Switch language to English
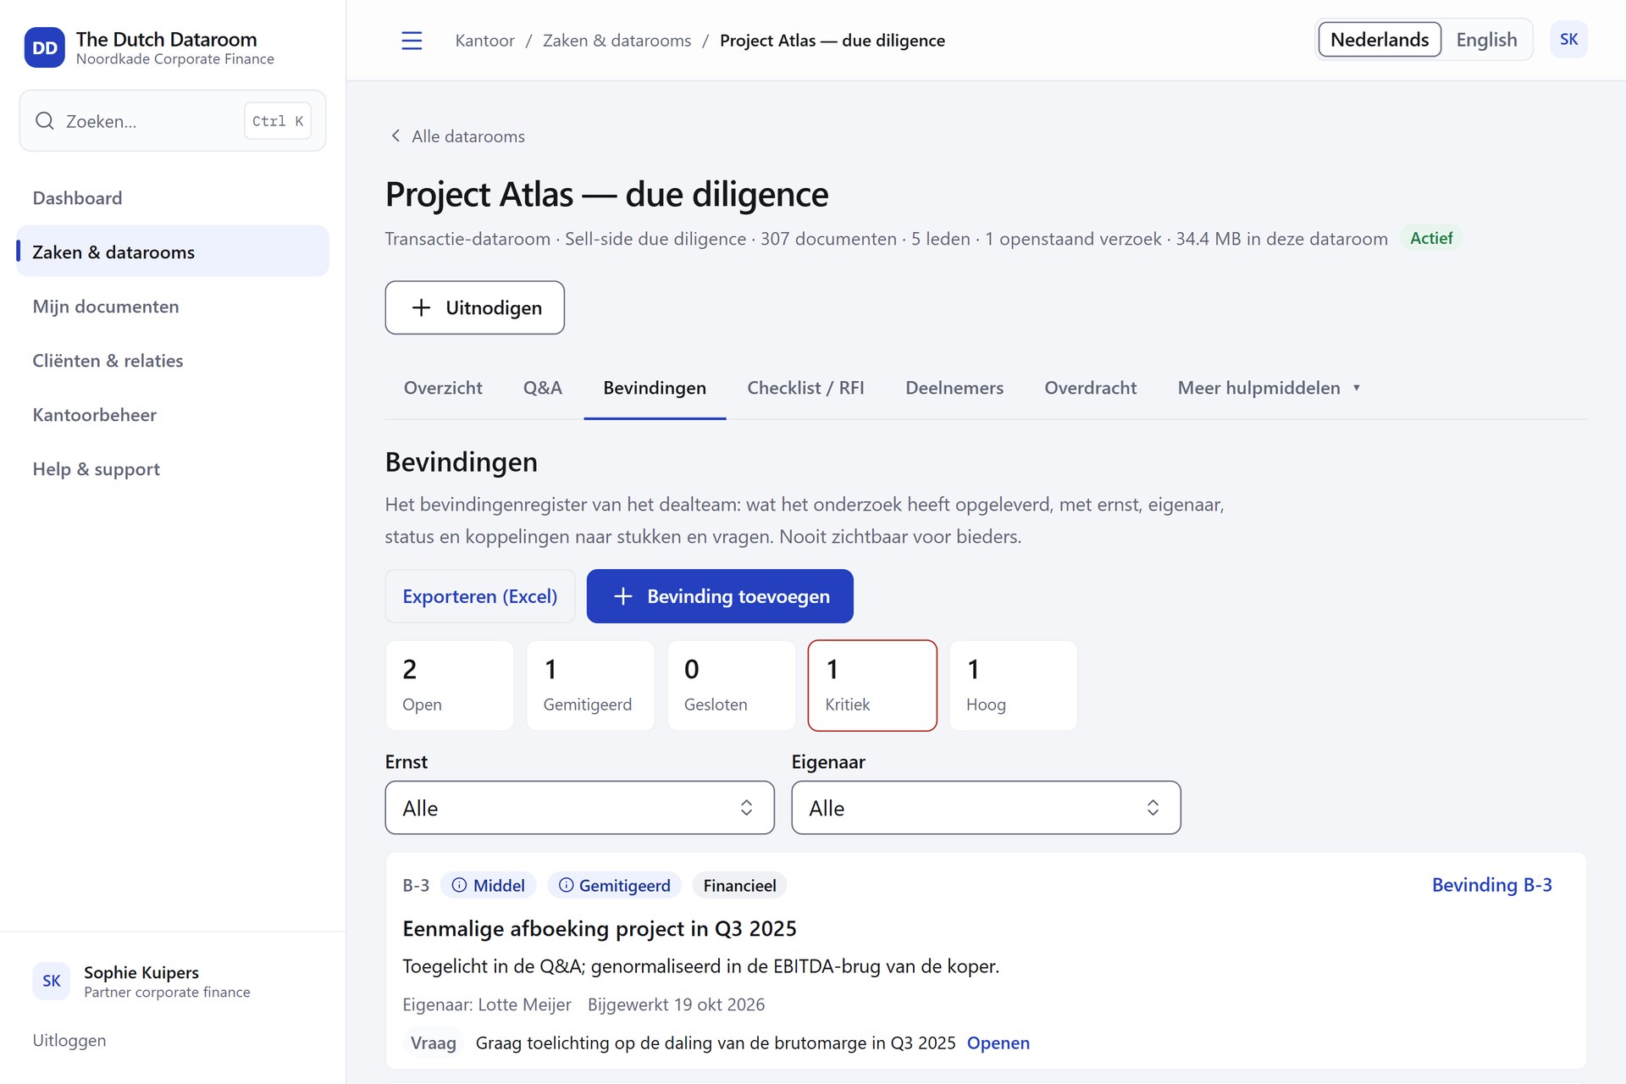Image resolution: width=1626 pixels, height=1084 pixels. (1486, 40)
